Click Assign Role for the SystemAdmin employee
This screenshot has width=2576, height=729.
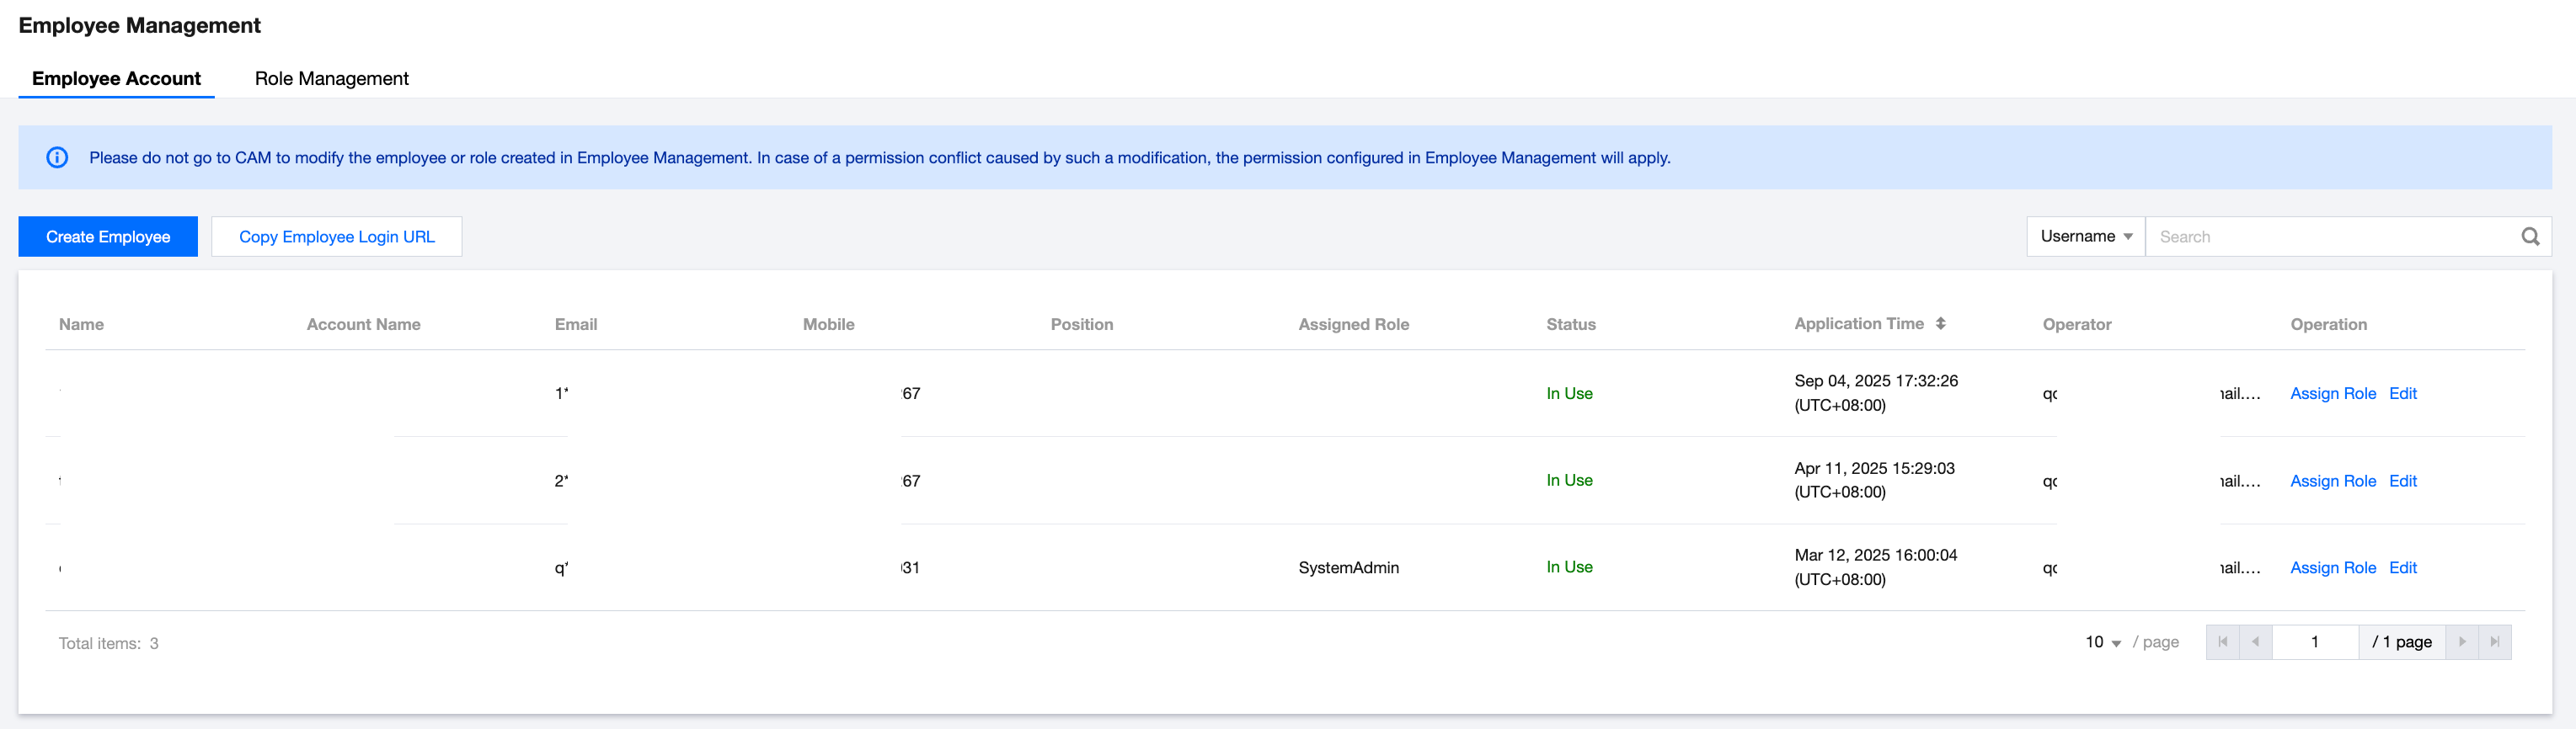point(2332,567)
